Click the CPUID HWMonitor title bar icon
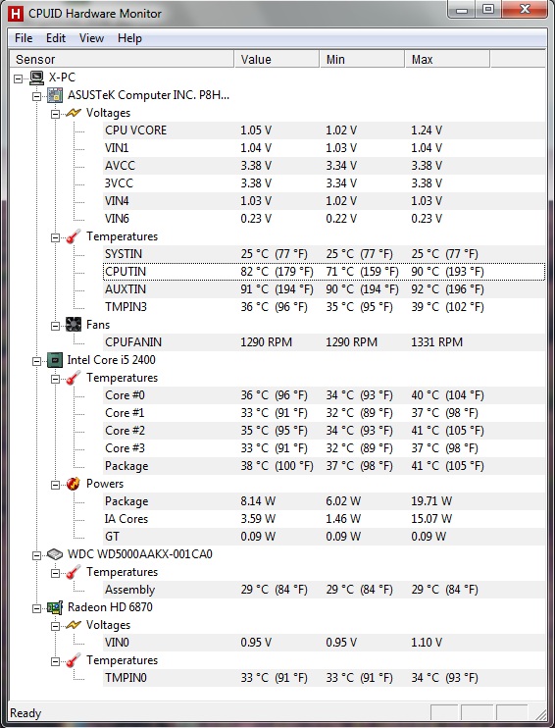This screenshot has height=728, width=555. [x=16, y=14]
